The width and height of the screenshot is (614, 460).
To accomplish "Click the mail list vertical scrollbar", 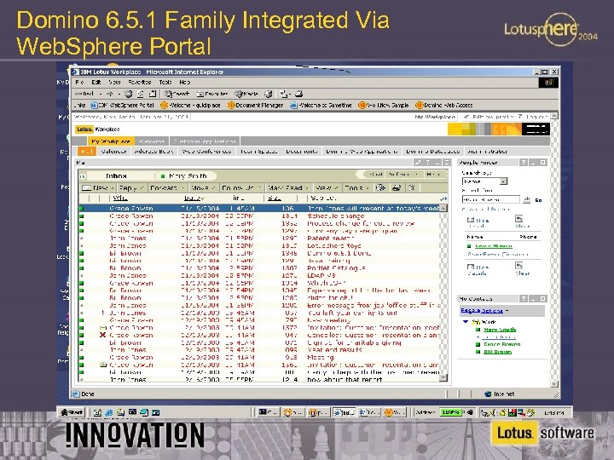I will pyautogui.click(x=443, y=293).
